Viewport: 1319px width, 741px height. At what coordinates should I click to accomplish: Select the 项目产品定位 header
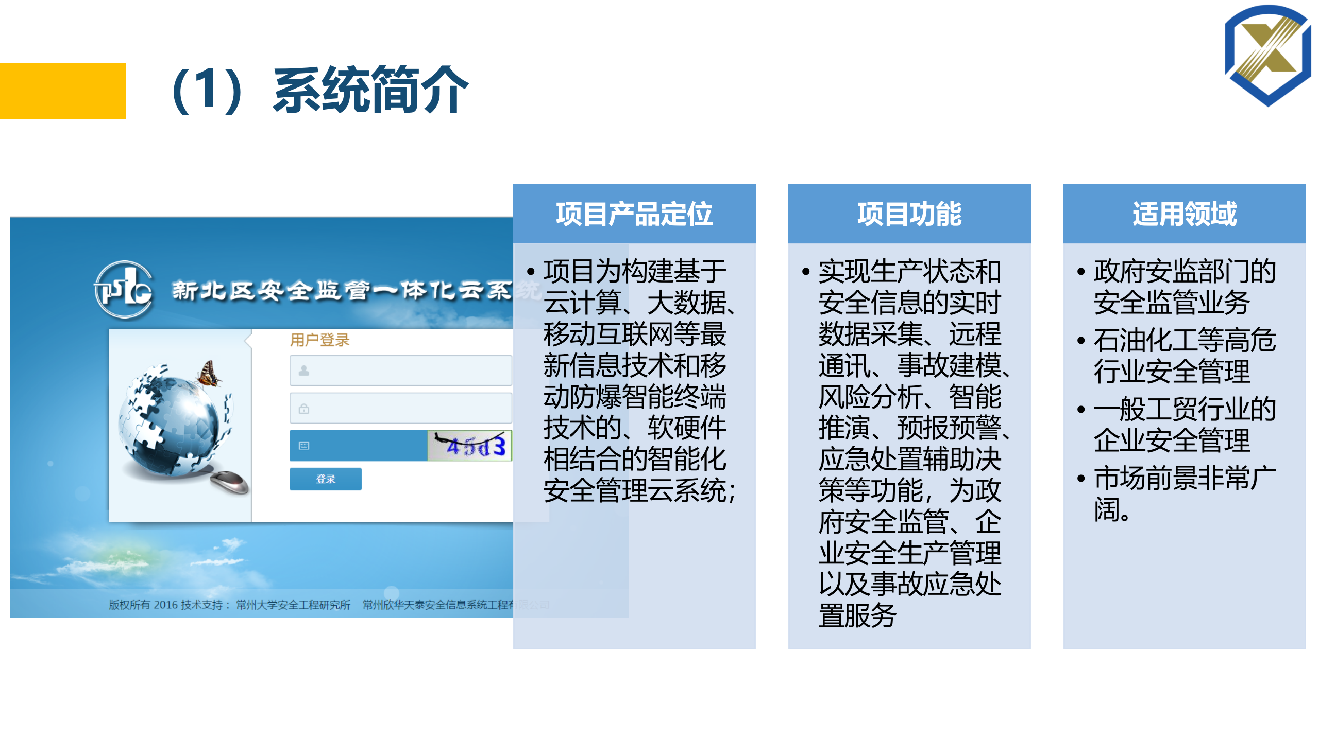[633, 215]
